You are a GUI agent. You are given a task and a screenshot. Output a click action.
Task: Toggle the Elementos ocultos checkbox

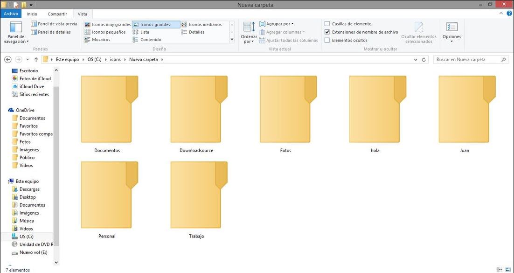327,41
